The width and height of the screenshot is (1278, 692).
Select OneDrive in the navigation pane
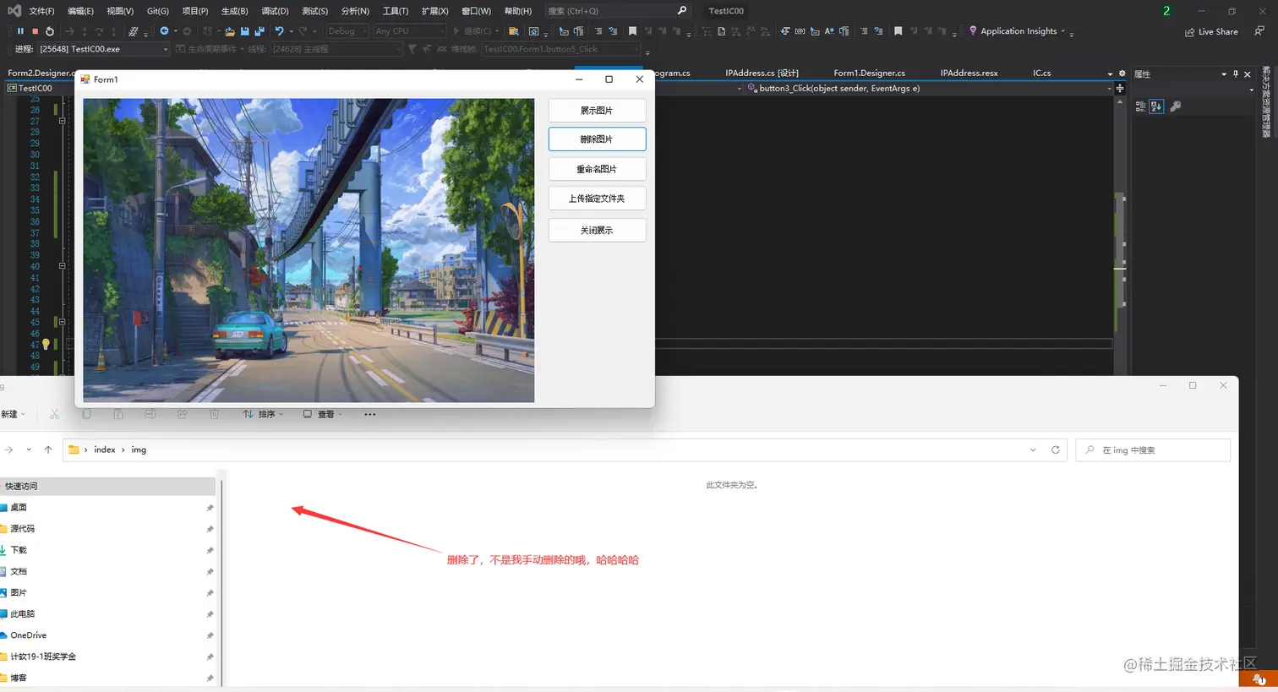(28, 635)
